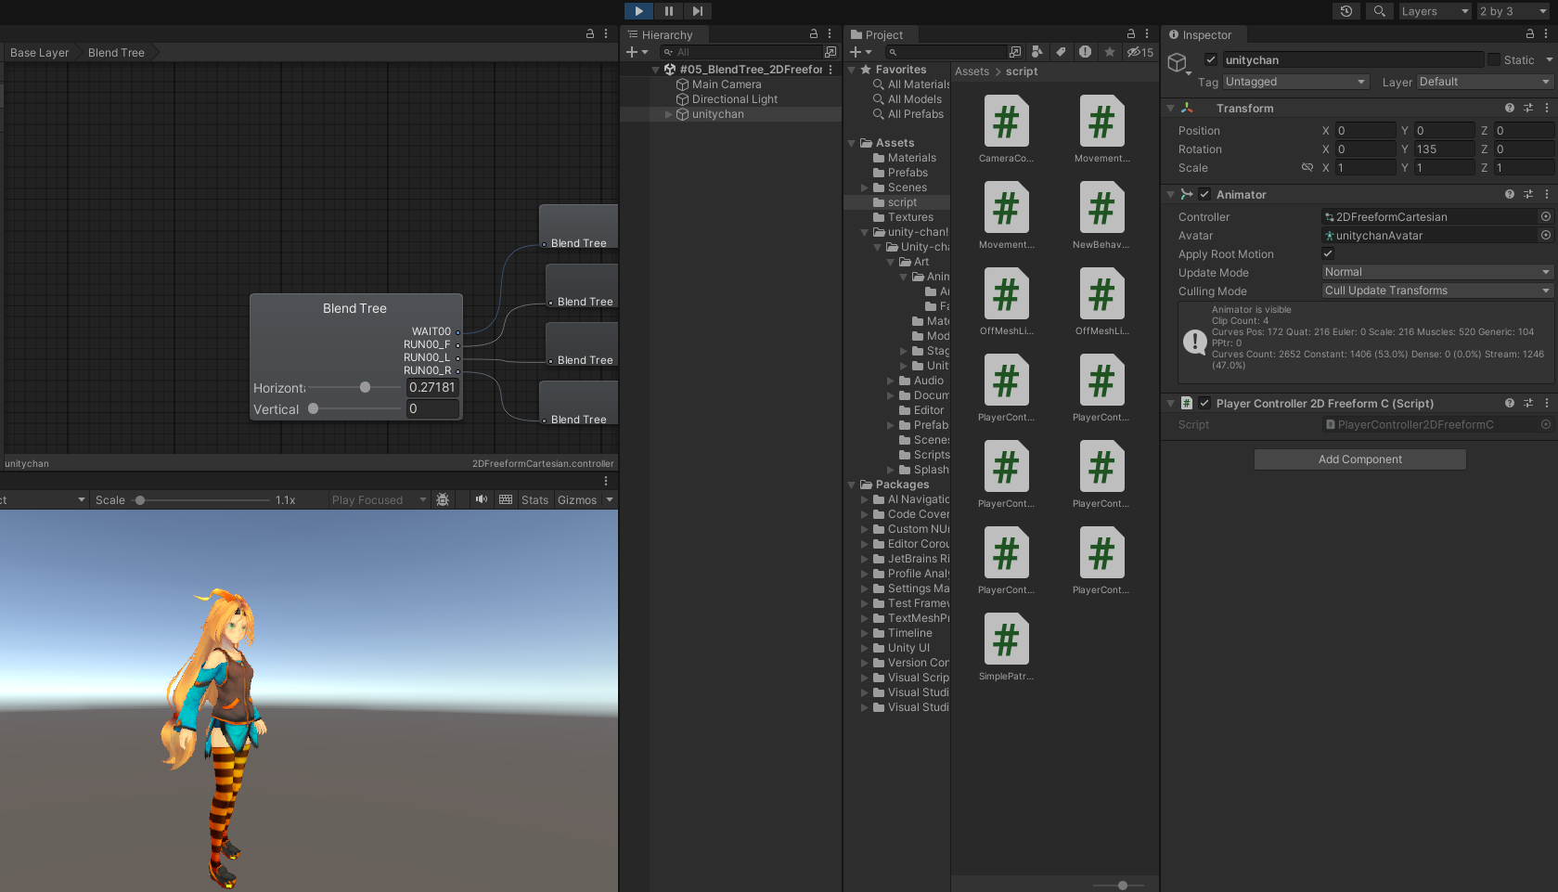Click the Rotation Y field showing 135
Screen dimensions: 1558x892
point(1444,149)
